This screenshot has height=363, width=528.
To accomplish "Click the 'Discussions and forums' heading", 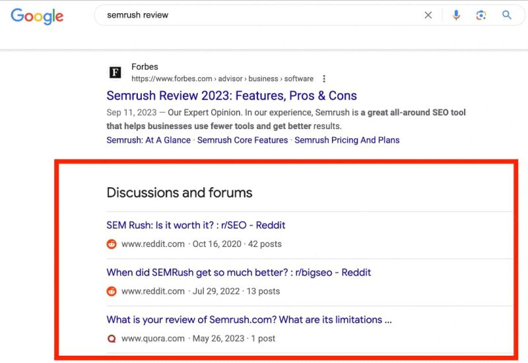I will (x=180, y=193).
